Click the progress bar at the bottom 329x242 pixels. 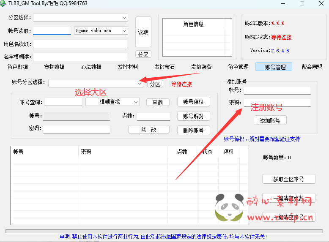[x=164, y=231]
